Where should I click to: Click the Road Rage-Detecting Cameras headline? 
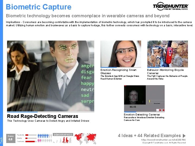[x=43, y=116]
